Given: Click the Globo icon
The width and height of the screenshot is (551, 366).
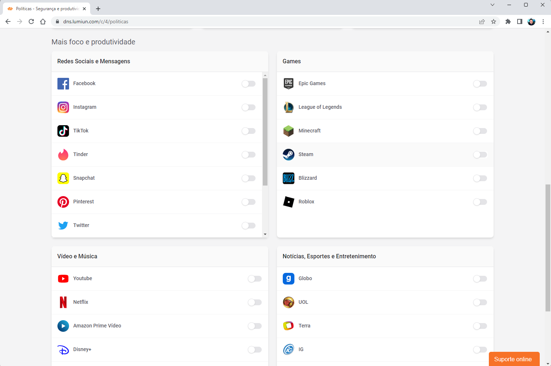Looking at the screenshot, I should 289,279.
